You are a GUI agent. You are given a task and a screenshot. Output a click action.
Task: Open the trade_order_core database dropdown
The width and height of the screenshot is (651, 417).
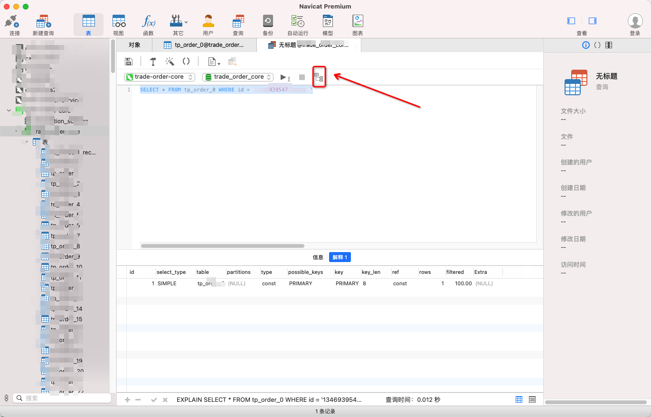click(x=238, y=77)
